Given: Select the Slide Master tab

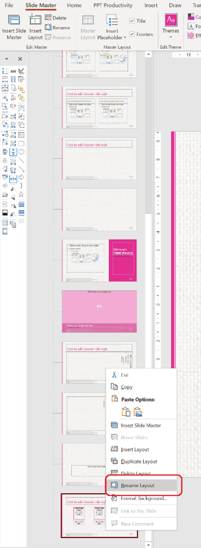Looking at the screenshot, I should tap(41, 5).
